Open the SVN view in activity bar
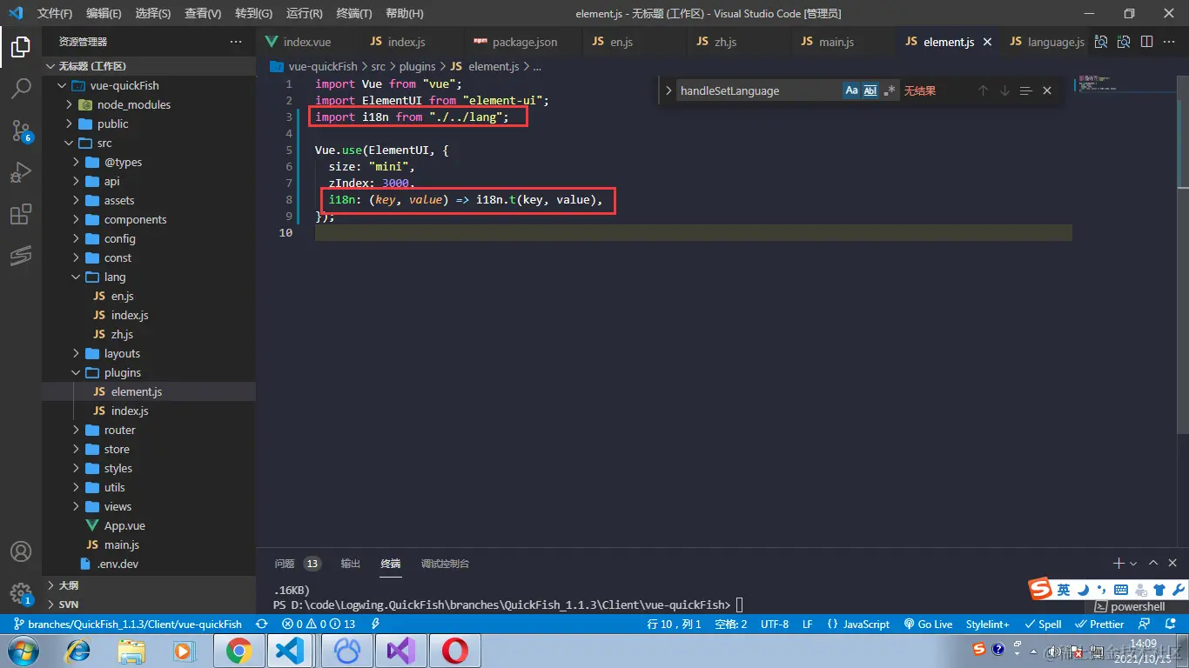 21,256
